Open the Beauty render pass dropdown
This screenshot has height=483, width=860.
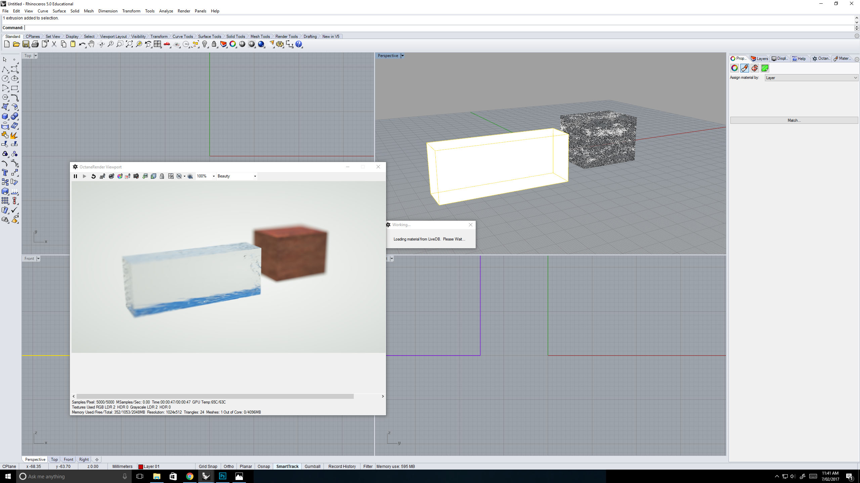coord(255,176)
